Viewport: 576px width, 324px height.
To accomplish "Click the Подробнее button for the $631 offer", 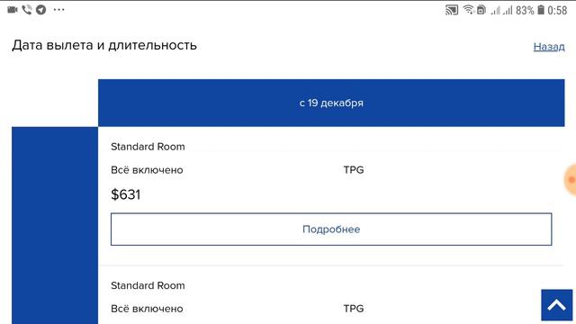I will click(x=331, y=229).
